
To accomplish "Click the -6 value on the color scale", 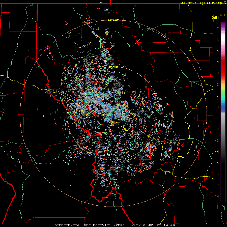I will pyautogui.click(x=217, y=174).
